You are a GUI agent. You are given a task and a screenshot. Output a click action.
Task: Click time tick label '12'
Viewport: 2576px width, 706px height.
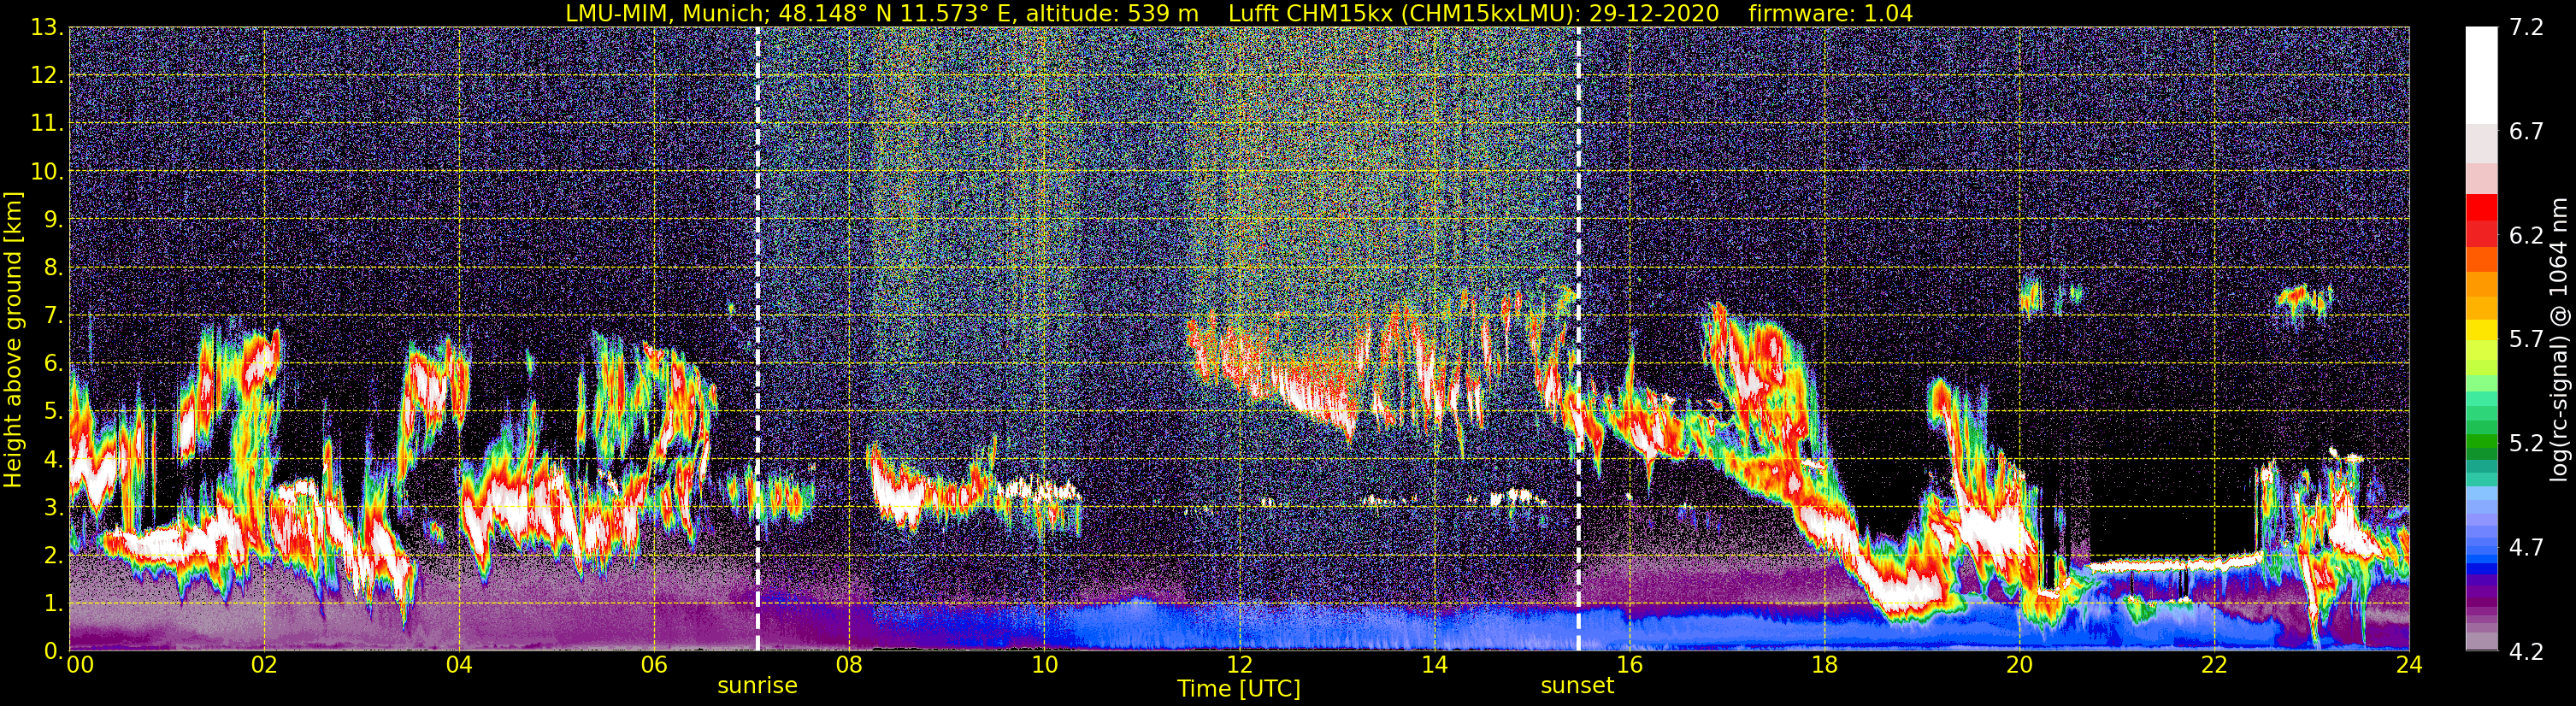pyautogui.click(x=1239, y=665)
